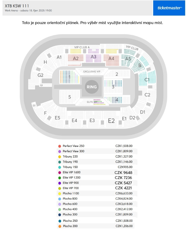
Task: Select the RING circle in the arena center
Action: click(x=92, y=87)
